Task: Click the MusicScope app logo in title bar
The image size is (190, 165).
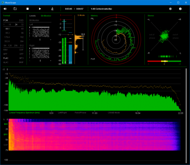Action: coord(3,3)
